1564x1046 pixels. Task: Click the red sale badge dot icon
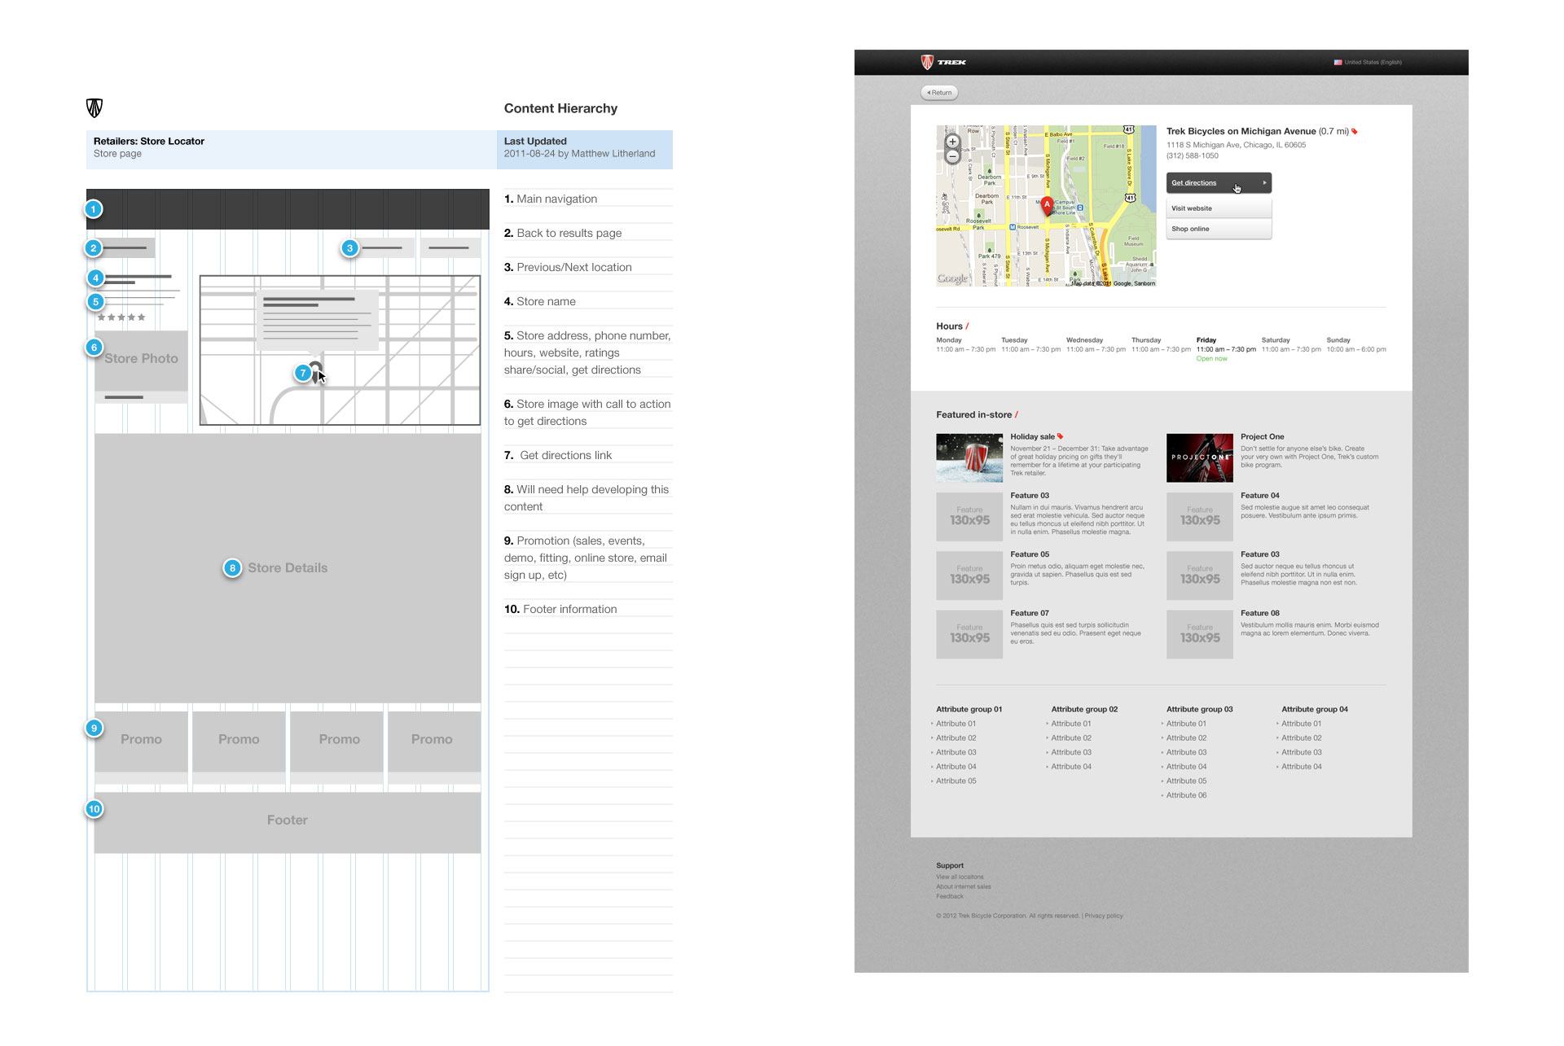click(x=1060, y=435)
